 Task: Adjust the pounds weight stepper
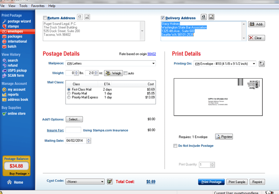point(76,73)
